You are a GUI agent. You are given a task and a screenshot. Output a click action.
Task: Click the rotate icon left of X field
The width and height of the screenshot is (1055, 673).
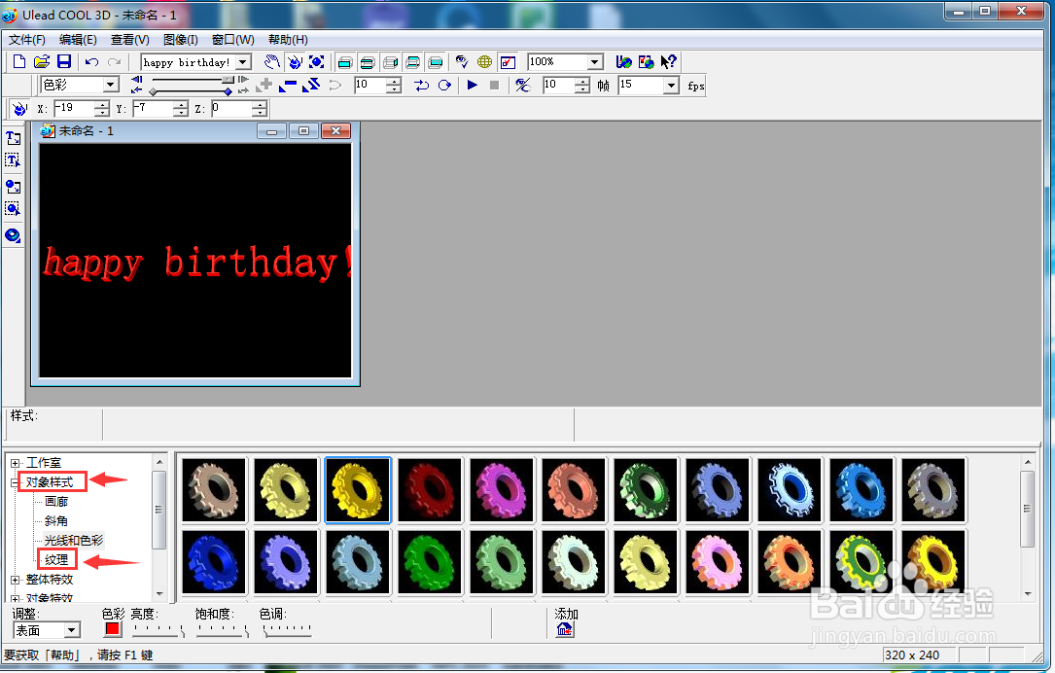click(x=19, y=108)
